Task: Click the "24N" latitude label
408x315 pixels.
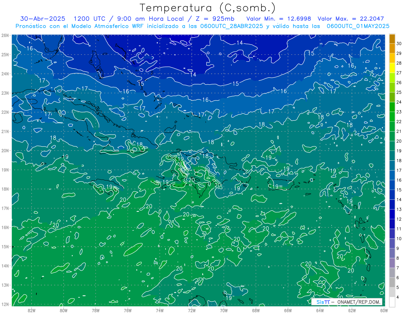Action: coord(5,74)
